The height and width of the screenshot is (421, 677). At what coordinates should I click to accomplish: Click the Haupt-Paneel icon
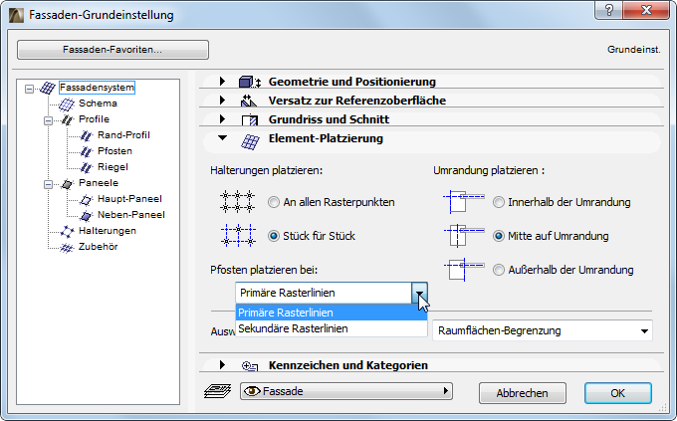86,199
